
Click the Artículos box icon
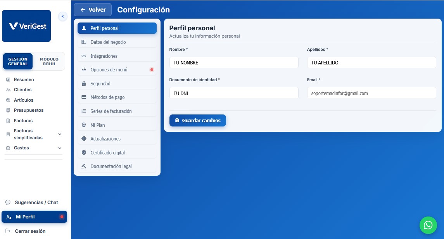click(x=8, y=100)
